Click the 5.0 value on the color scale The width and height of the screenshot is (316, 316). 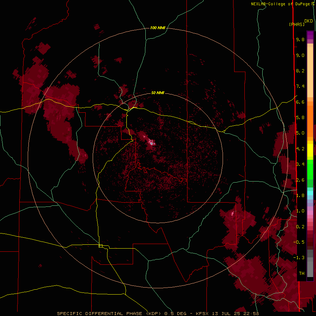click(x=300, y=133)
